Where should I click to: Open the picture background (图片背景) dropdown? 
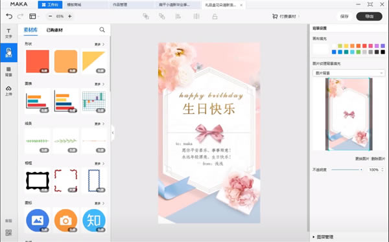click(x=349, y=73)
